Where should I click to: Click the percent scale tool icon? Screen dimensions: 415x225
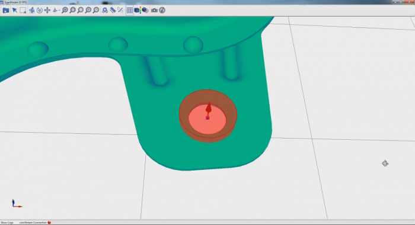point(120,10)
